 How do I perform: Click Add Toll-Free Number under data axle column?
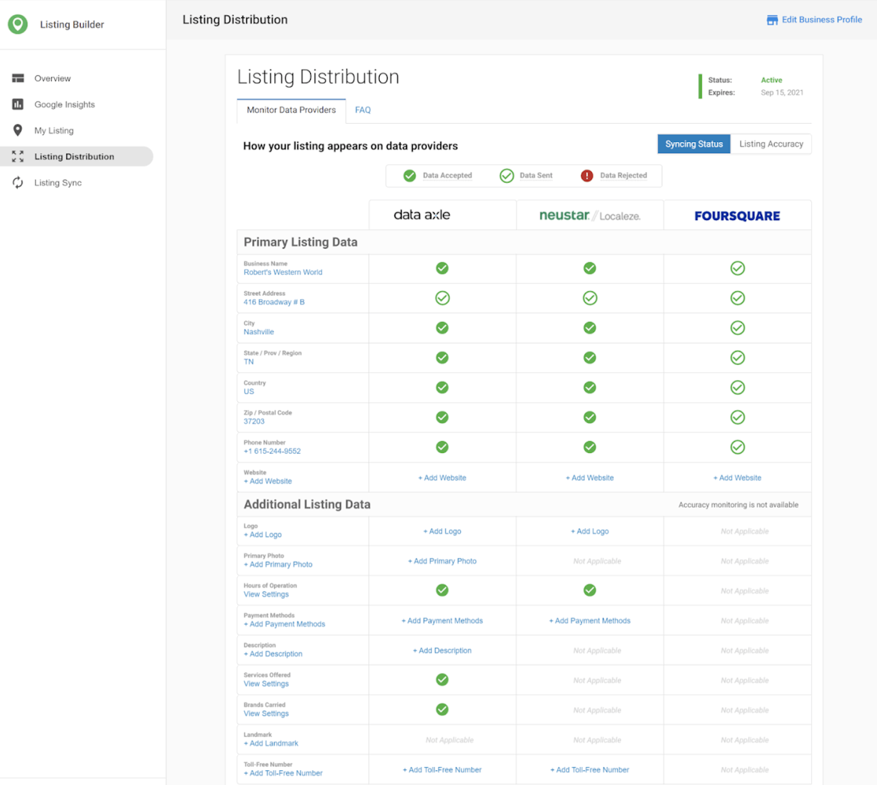442,770
